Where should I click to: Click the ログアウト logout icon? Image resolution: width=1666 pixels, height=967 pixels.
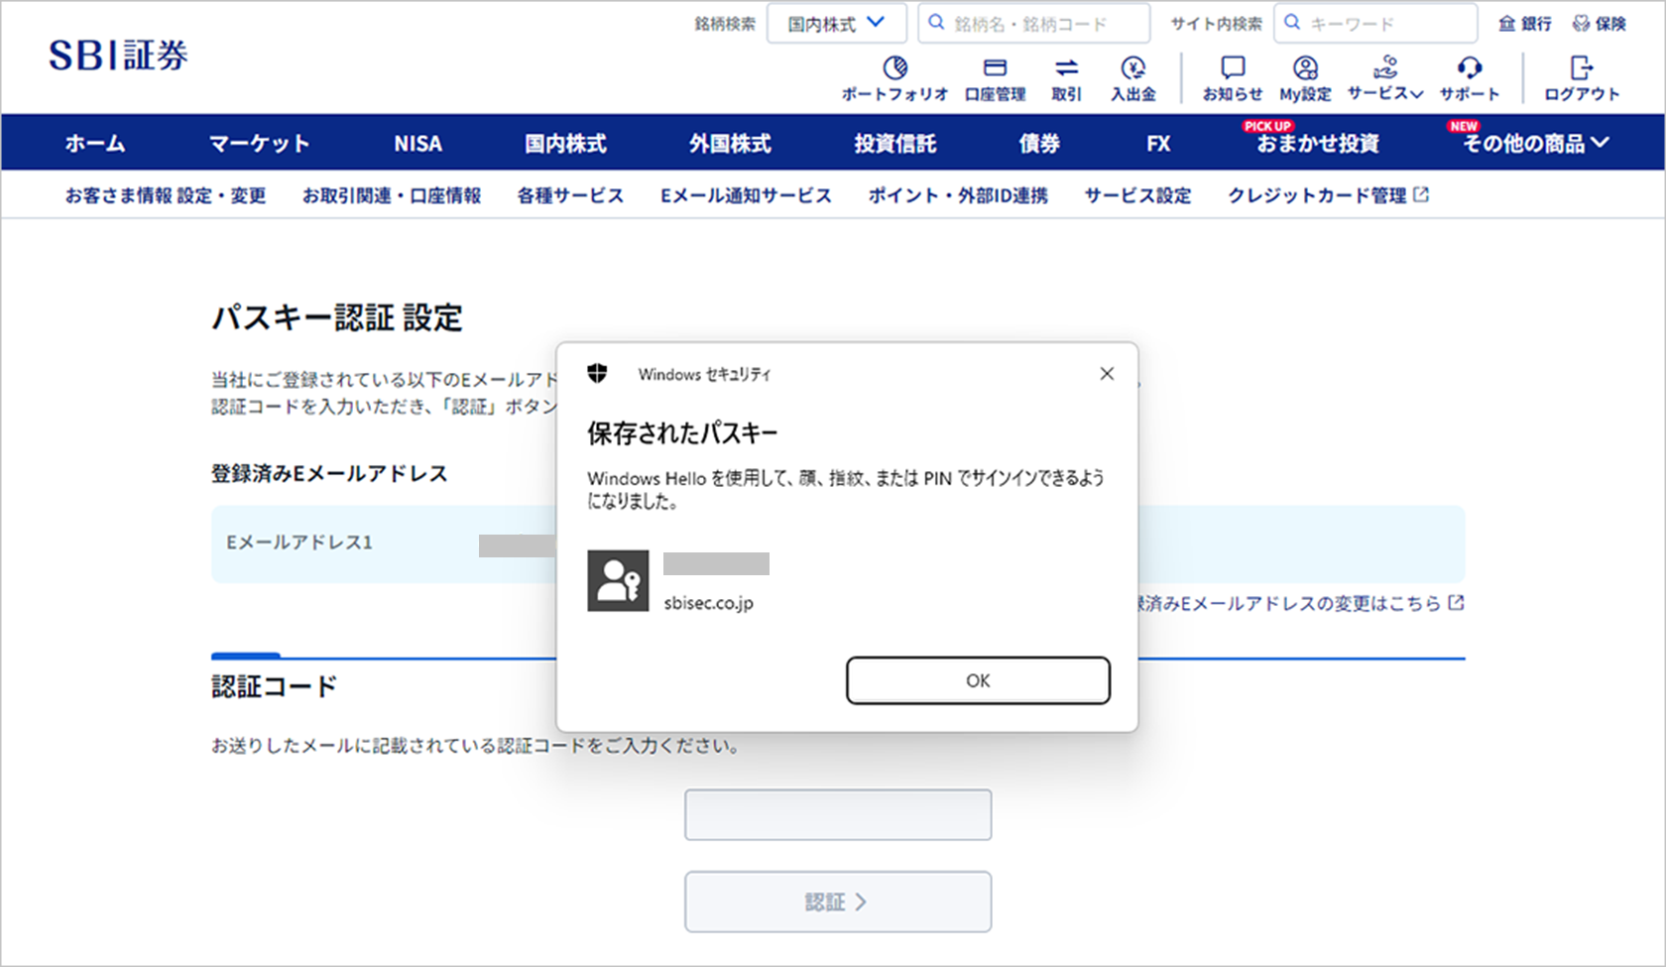coord(1581,78)
